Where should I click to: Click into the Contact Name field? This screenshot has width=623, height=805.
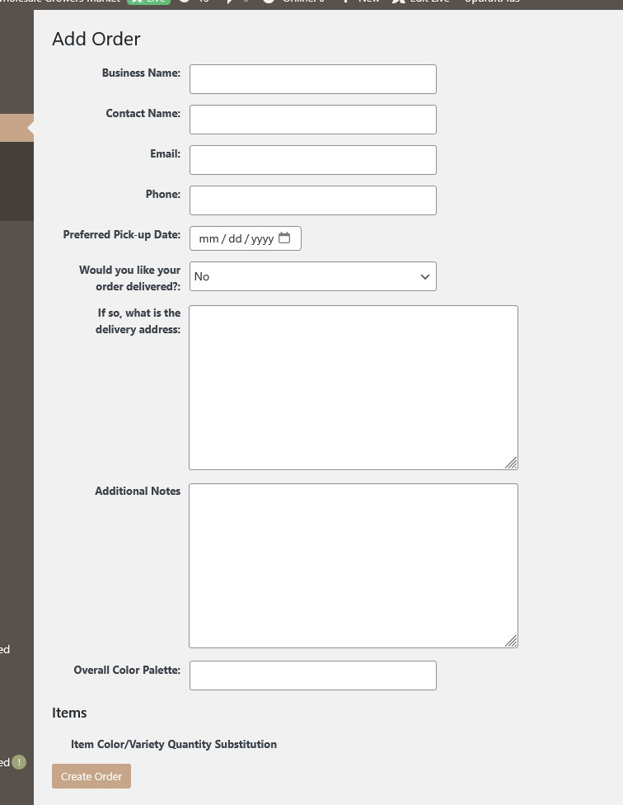coord(313,120)
